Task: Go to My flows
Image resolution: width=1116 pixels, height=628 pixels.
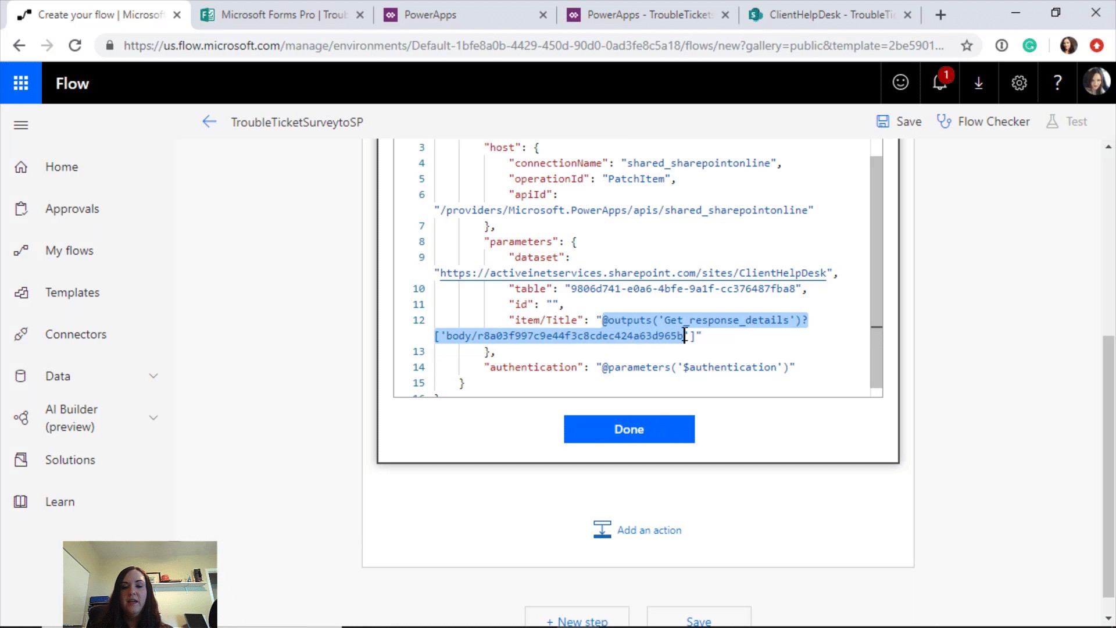Action: (x=69, y=251)
